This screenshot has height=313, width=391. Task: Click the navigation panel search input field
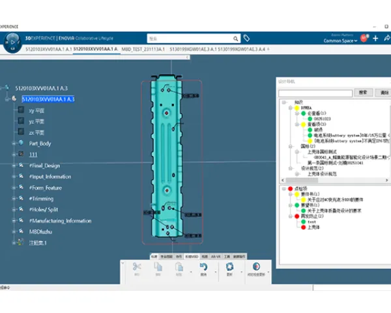click(315, 93)
